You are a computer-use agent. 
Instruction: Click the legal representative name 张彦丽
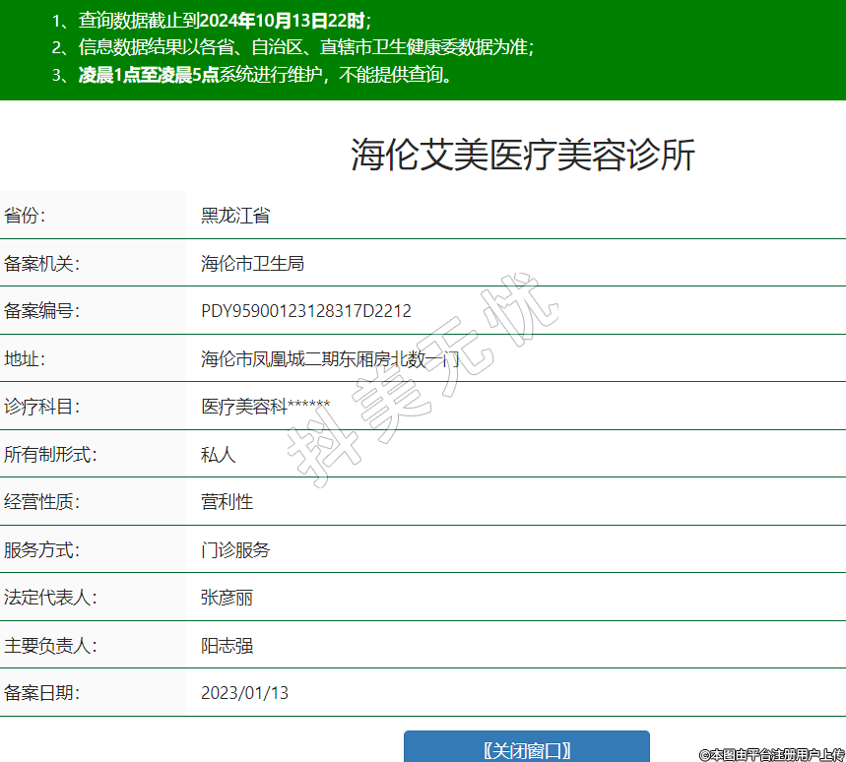coord(228,598)
